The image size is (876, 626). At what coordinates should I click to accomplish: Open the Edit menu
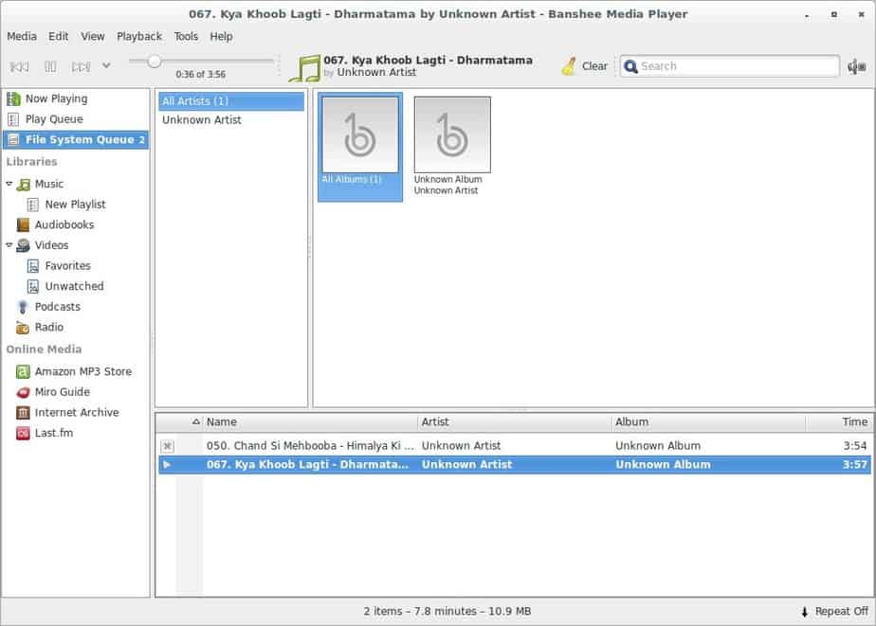click(x=58, y=36)
